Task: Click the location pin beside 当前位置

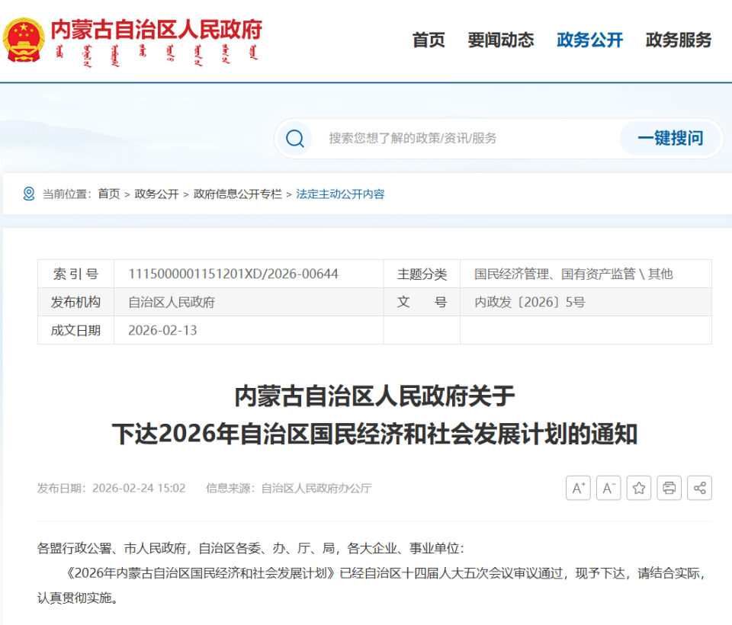Action: coord(29,194)
